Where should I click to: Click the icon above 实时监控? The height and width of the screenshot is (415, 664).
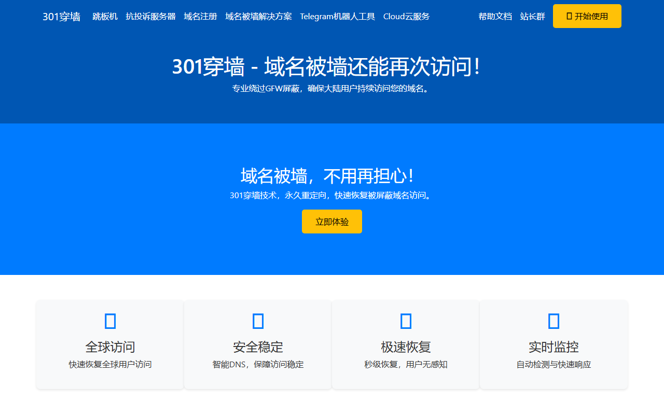(x=554, y=321)
